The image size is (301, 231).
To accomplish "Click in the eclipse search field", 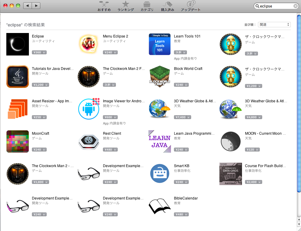I will tap(276, 6).
